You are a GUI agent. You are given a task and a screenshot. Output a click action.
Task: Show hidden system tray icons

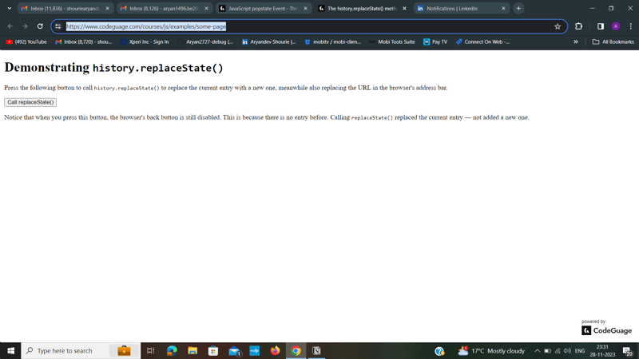tap(537, 351)
